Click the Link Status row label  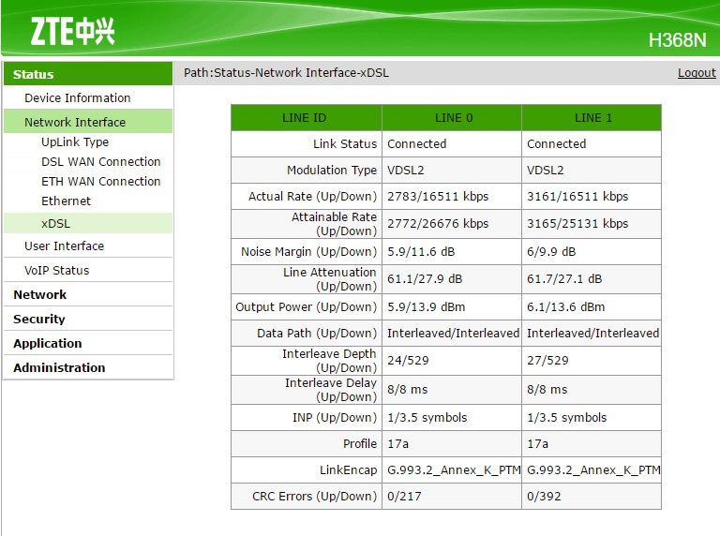coord(344,144)
